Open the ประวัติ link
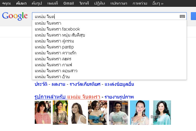The width and height of the screenshot is (196, 131). click(41, 84)
